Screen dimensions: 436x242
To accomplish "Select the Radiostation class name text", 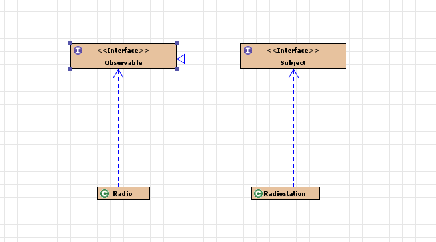I will coord(285,194).
